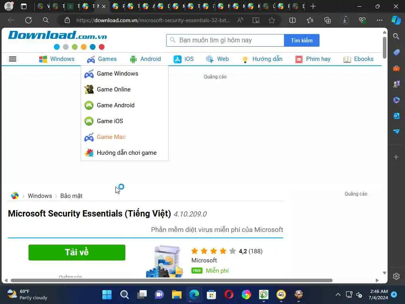
Task: Open a new tab plus button
Action: click(x=313, y=6)
